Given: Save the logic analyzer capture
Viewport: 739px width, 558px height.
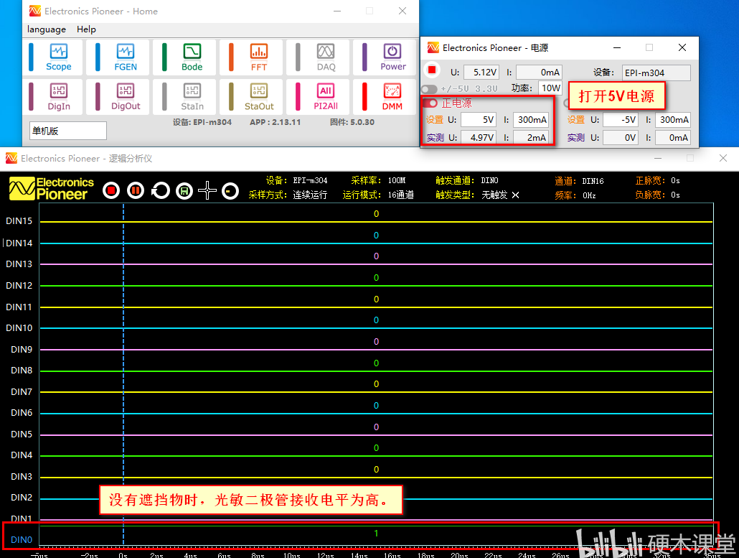Looking at the screenshot, I should 184,190.
